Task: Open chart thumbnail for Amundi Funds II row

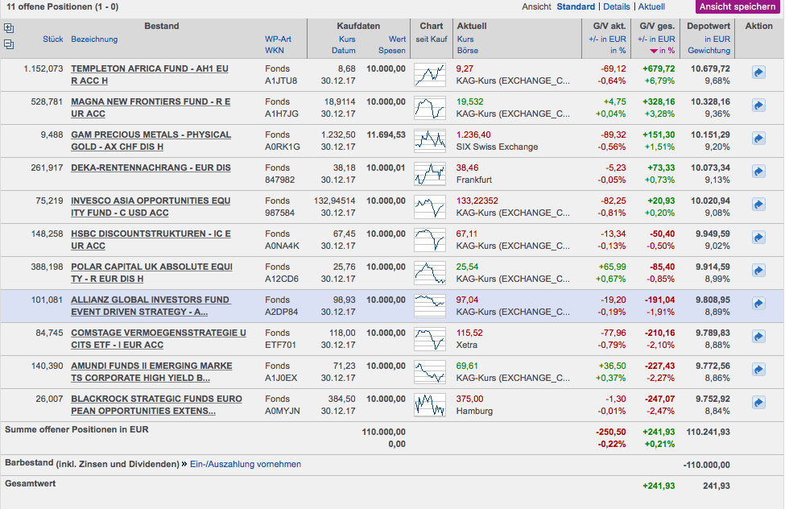Action: click(x=429, y=371)
